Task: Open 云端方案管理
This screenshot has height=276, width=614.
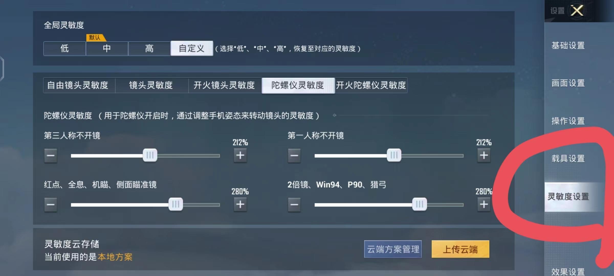Action: pos(393,249)
